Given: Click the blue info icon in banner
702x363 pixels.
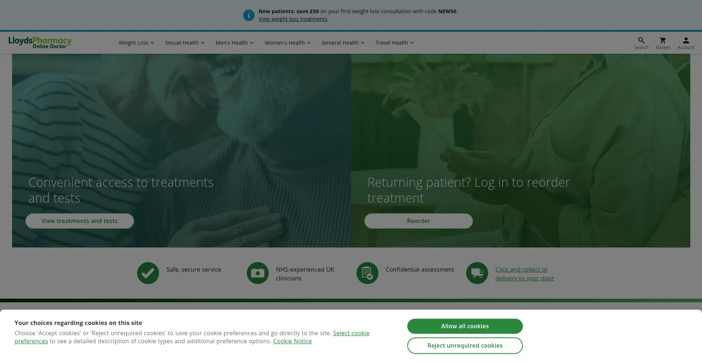Looking at the screenshot, I should [249, 15].
